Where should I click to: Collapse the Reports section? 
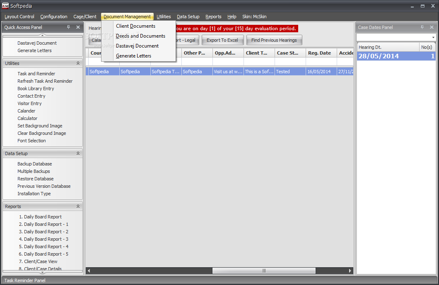[x=78, y=206]
